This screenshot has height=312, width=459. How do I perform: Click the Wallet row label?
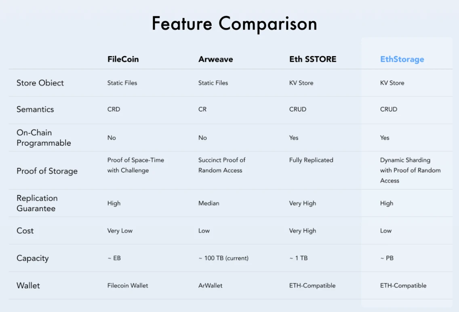point(28,286)
